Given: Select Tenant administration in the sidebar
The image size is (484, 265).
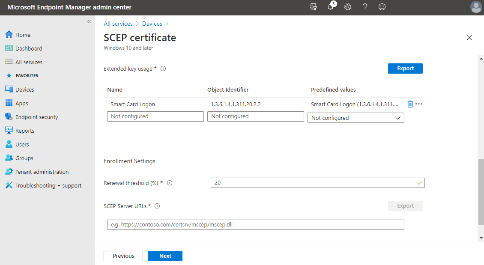Looking at the screenshot, I should click(42, 172).
